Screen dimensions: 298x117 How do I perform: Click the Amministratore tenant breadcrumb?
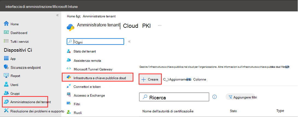coord(99,16)
